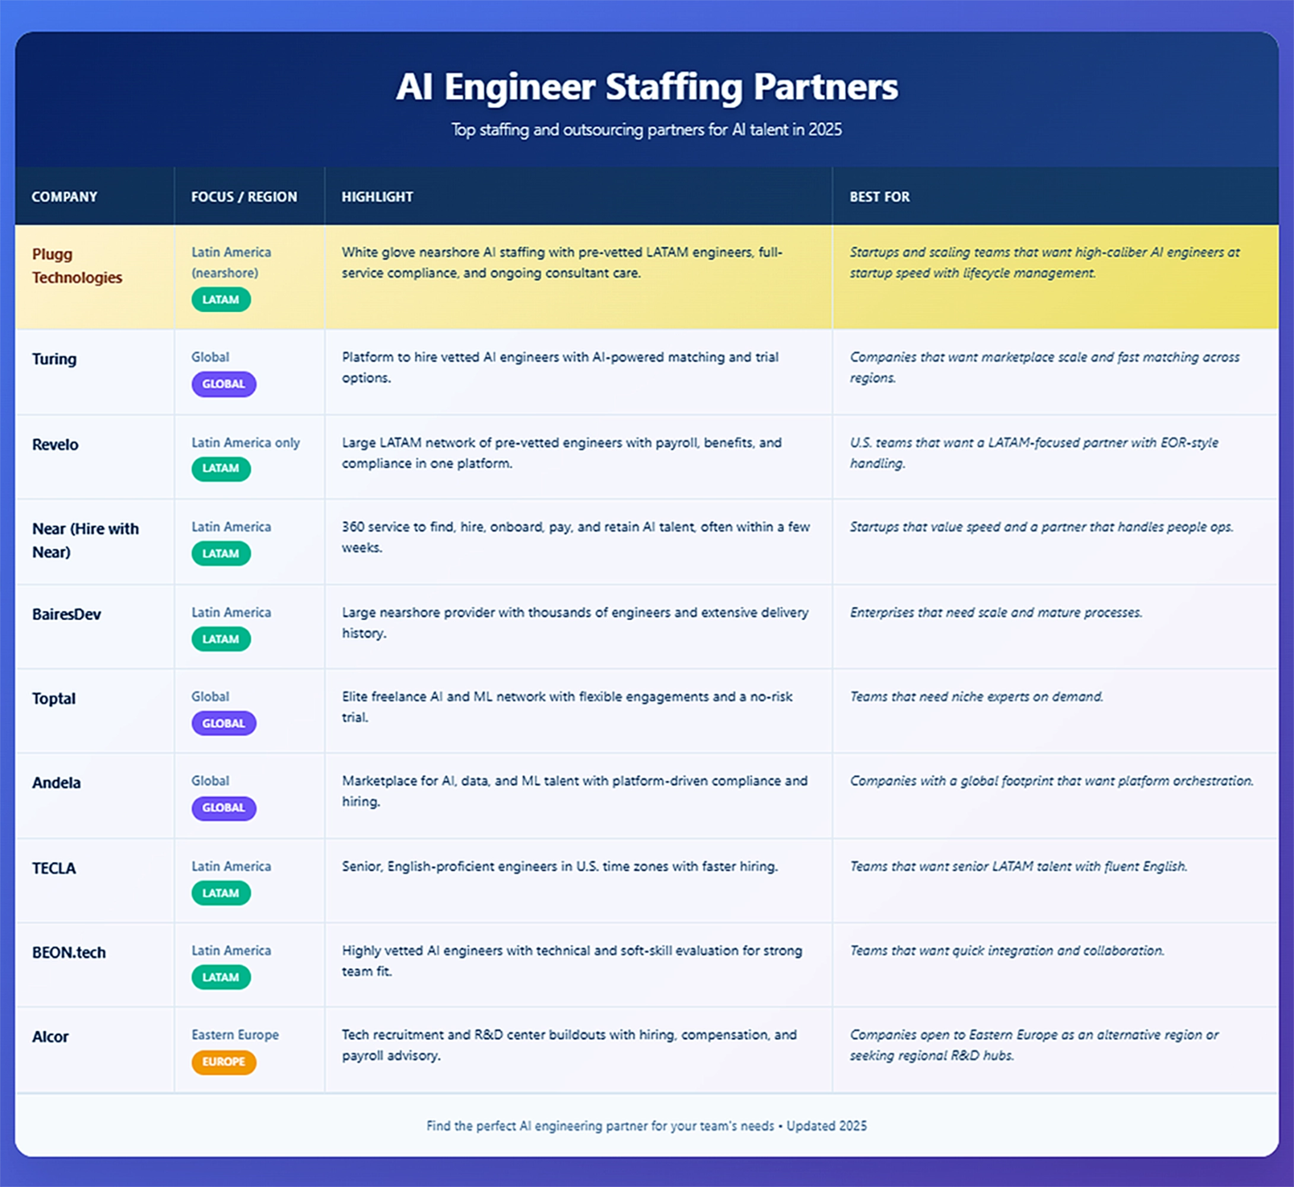Click 'Latin America' text in TECLA row

coord(231,866)
